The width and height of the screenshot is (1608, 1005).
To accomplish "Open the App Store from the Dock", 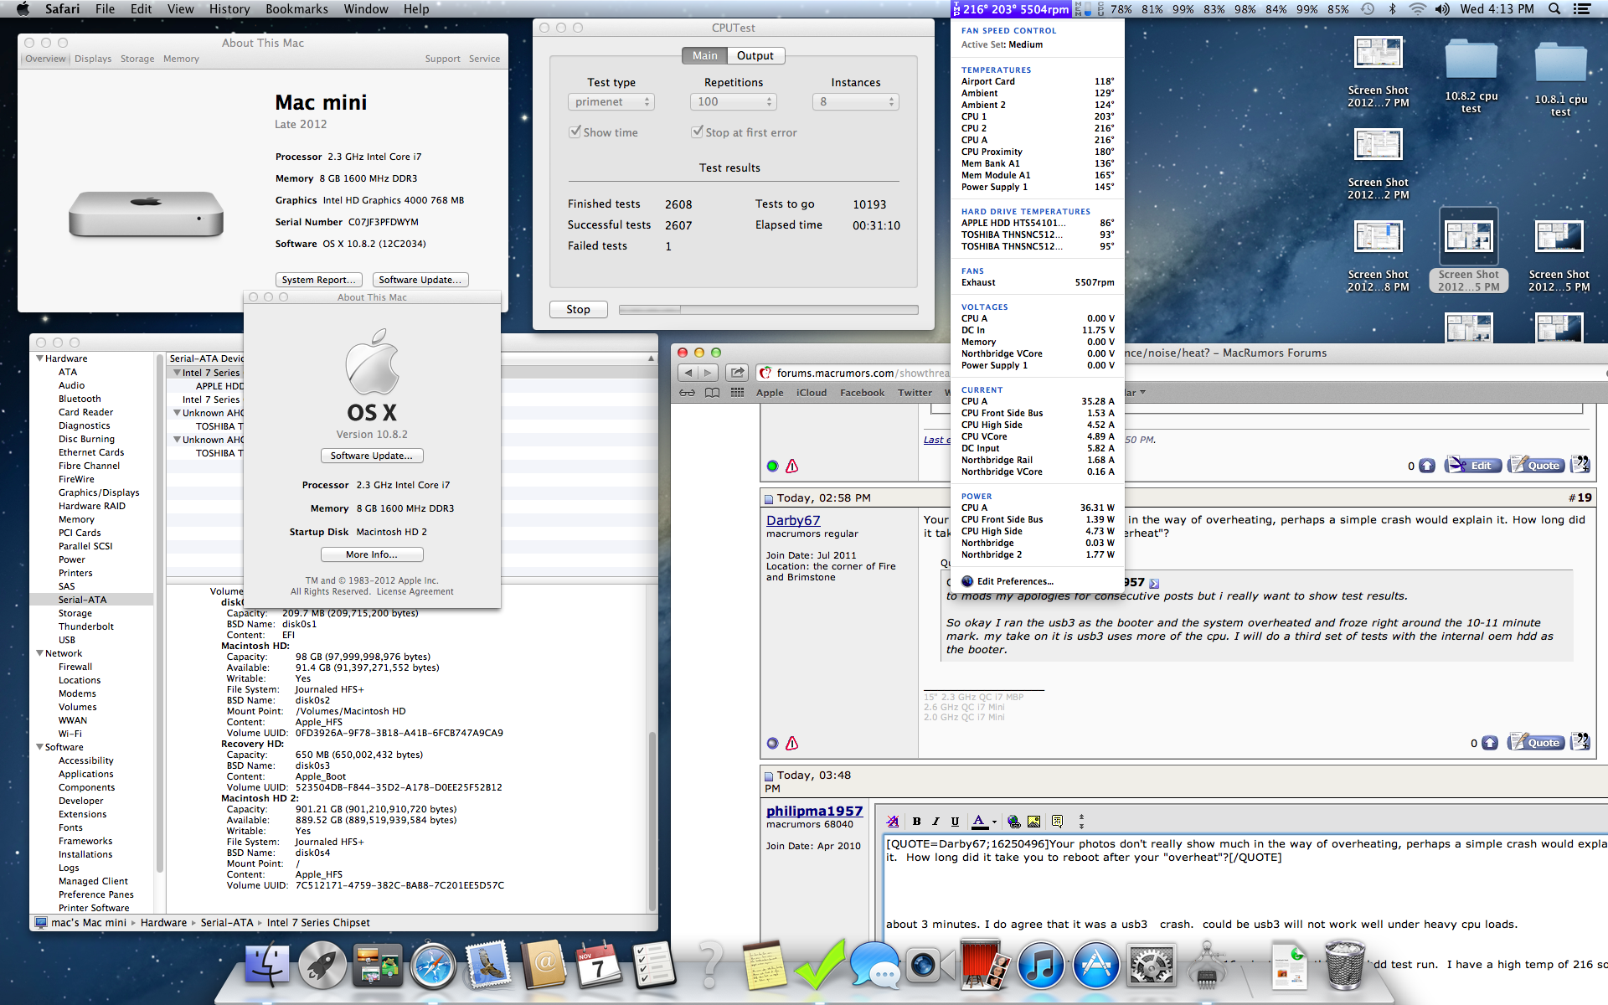I will [1096, 965].
